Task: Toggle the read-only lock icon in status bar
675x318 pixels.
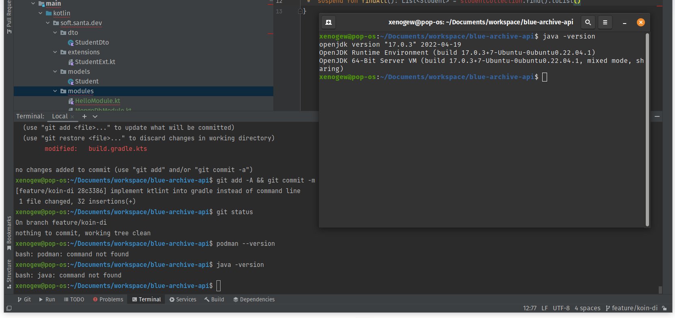Action: (x=664, y=308)
